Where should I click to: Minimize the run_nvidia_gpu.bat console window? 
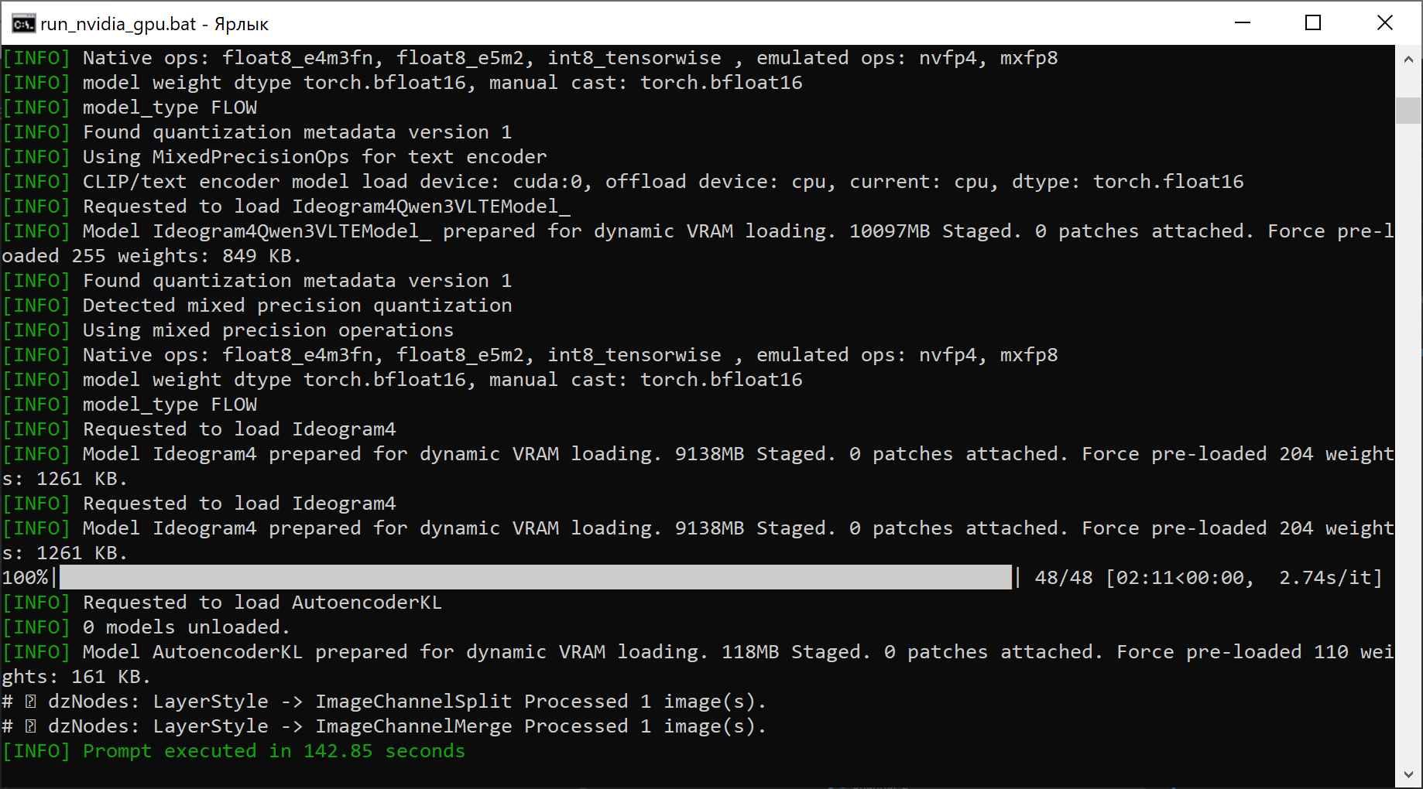[x=1243, y=23]
